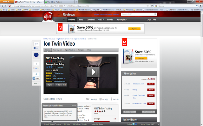The image size is (203, 126).
Task: Click Set price alert in the video panel
Action: (x=61, y=85)
